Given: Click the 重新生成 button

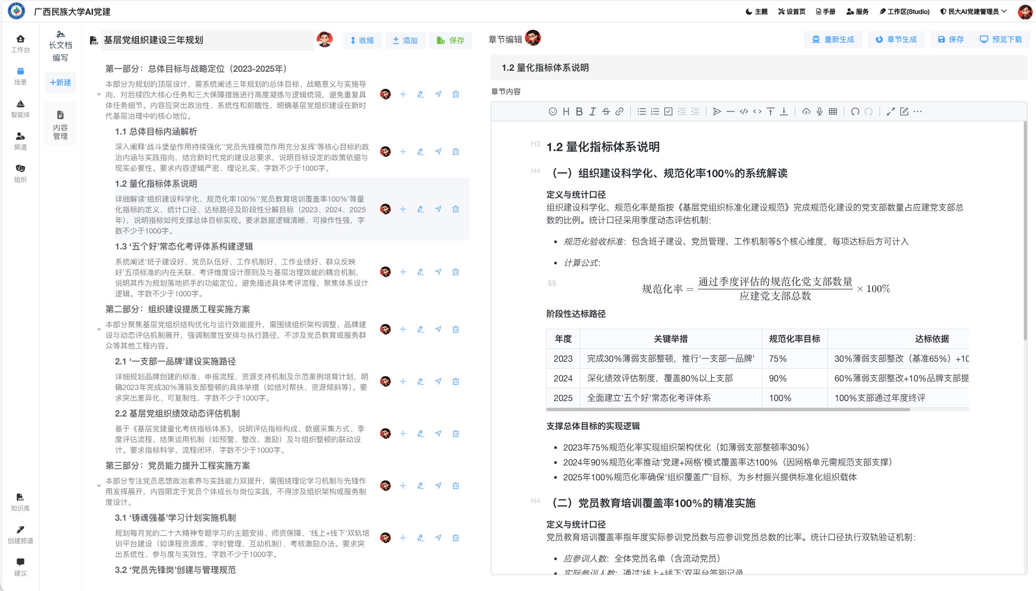Looking at the screenshot, I should (x=833, y=39).
